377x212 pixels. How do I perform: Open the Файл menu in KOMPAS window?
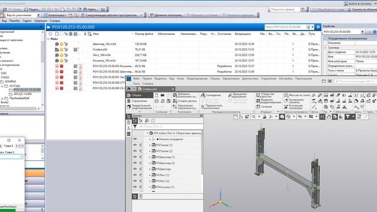pyautogui.click(x=136, y=78)
